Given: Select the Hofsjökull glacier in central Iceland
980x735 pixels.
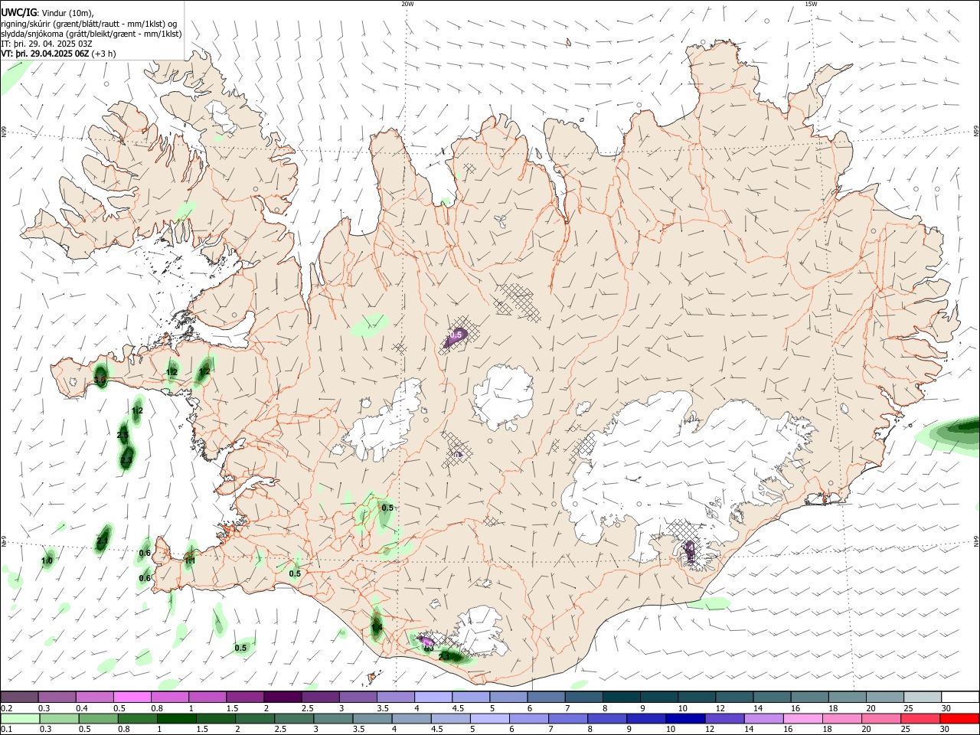Looking at the screenshot, I should click(x=503, y=397).
